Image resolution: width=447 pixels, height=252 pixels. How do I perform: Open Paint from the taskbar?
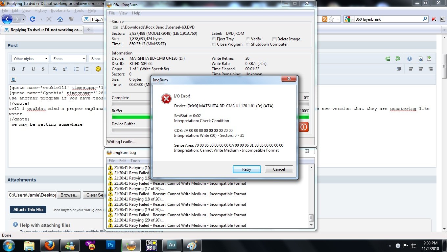point(192,245)
